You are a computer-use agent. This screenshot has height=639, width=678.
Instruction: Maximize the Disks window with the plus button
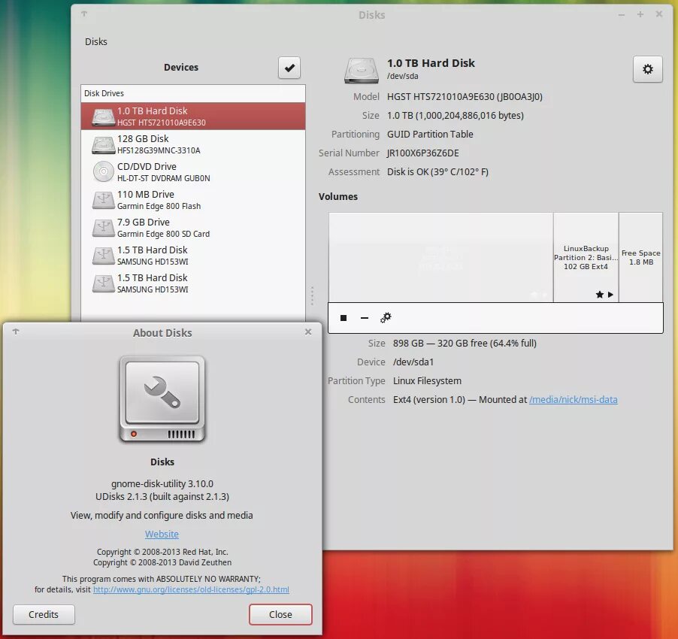640,15
